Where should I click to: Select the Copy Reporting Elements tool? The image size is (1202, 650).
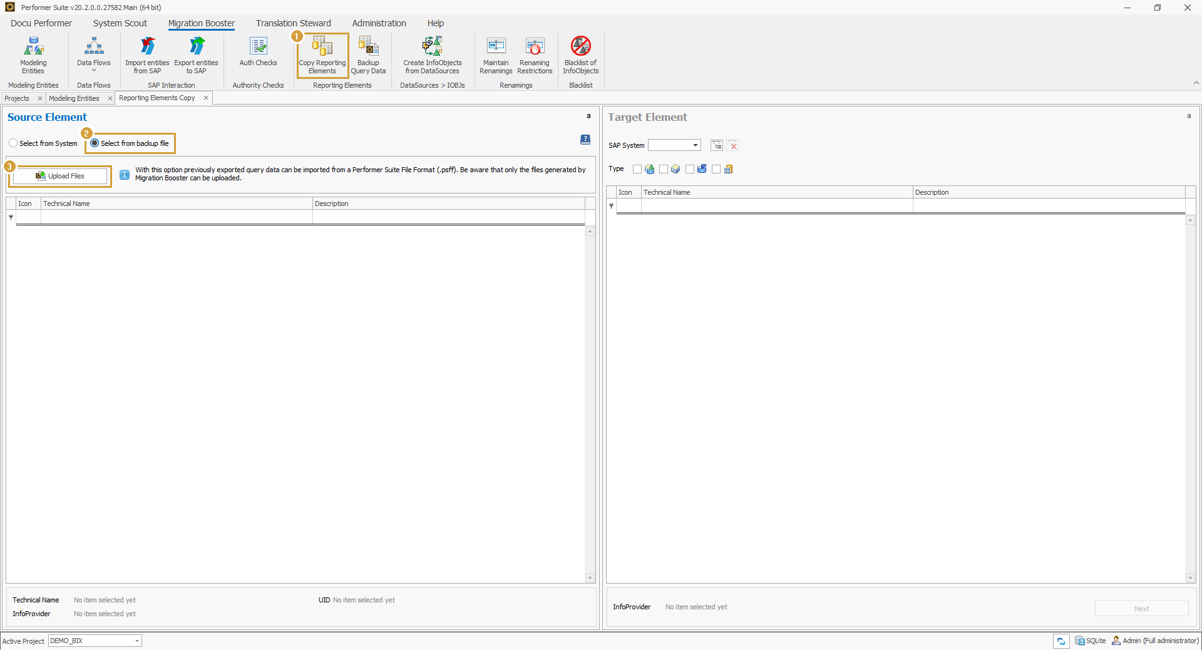[322, 56]
